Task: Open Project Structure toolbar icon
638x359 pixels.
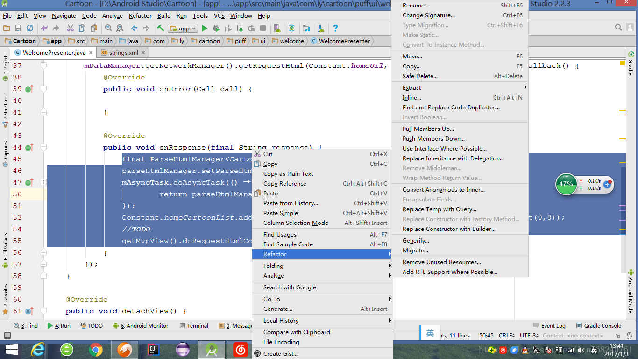Action: coord(306,28)
